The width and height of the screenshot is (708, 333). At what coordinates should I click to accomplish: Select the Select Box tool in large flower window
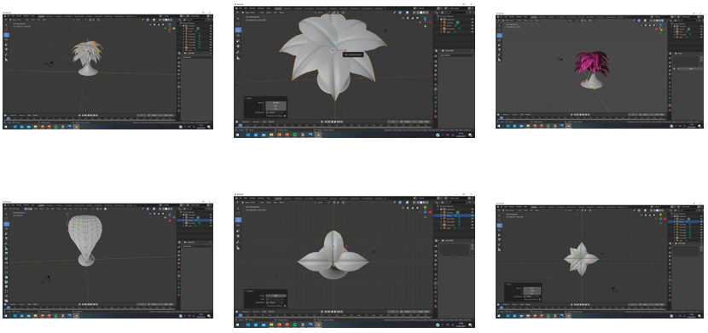coord(238,19)
